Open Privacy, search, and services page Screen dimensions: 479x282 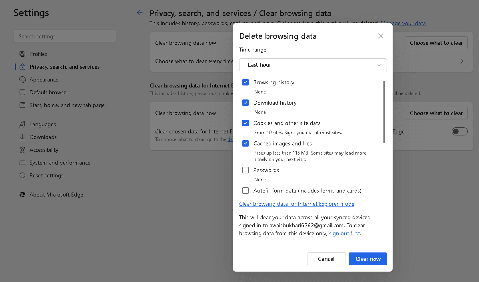[x=65, y=67]
